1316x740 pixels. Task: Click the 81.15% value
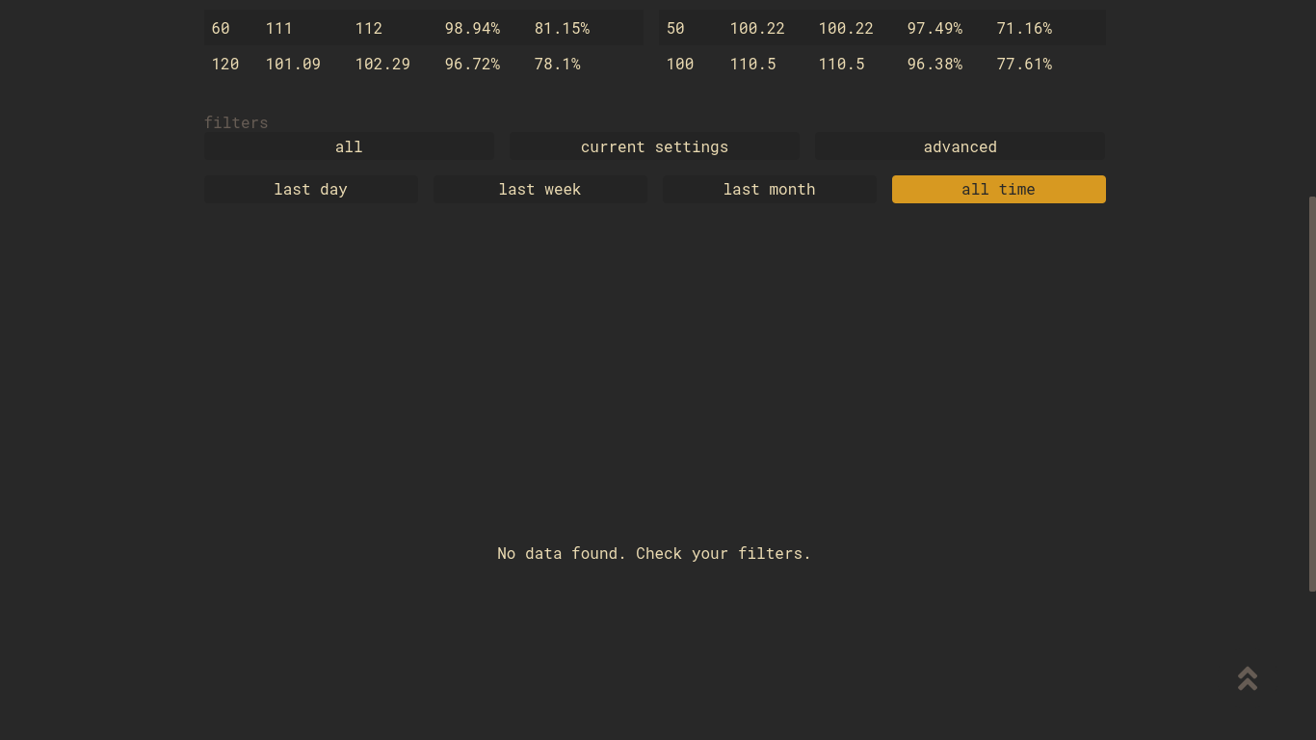point(562,28)
